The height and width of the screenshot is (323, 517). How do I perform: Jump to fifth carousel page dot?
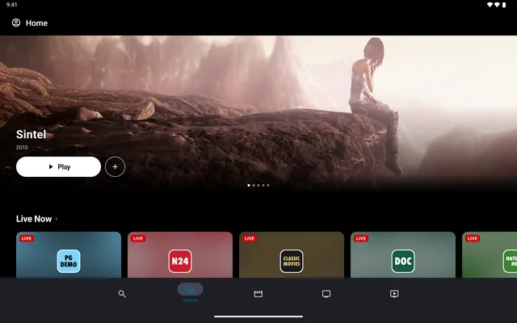268,185
